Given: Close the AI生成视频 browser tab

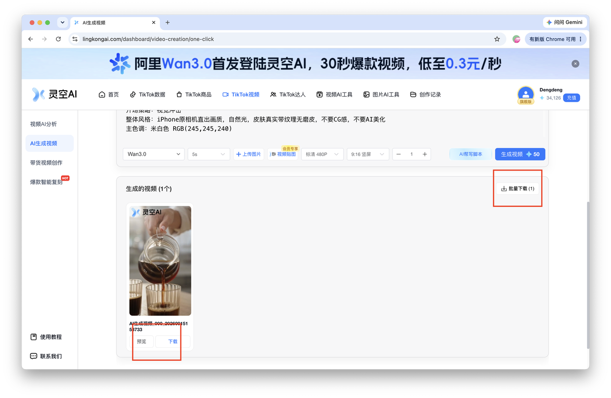Looking at the screenshot, I should click(x=154, y=22).
